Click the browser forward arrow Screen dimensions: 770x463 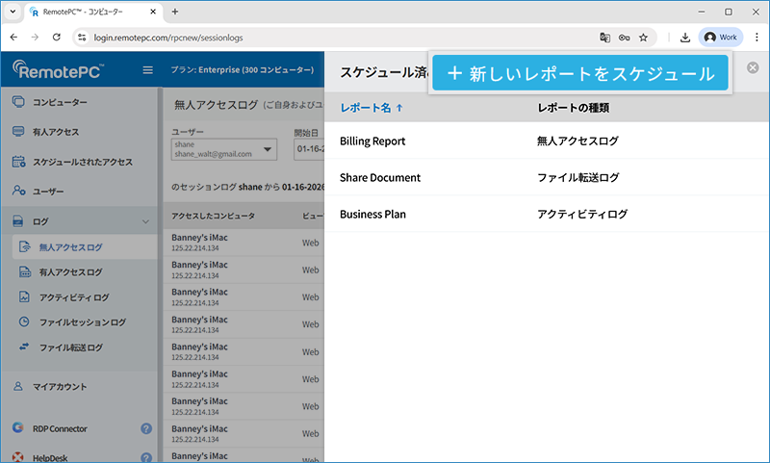coord(35,38)
